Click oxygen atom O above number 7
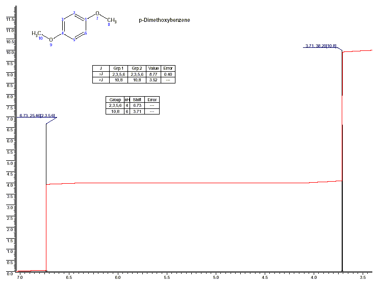Viewport: 381px width, 286px height. coord(97,13)
